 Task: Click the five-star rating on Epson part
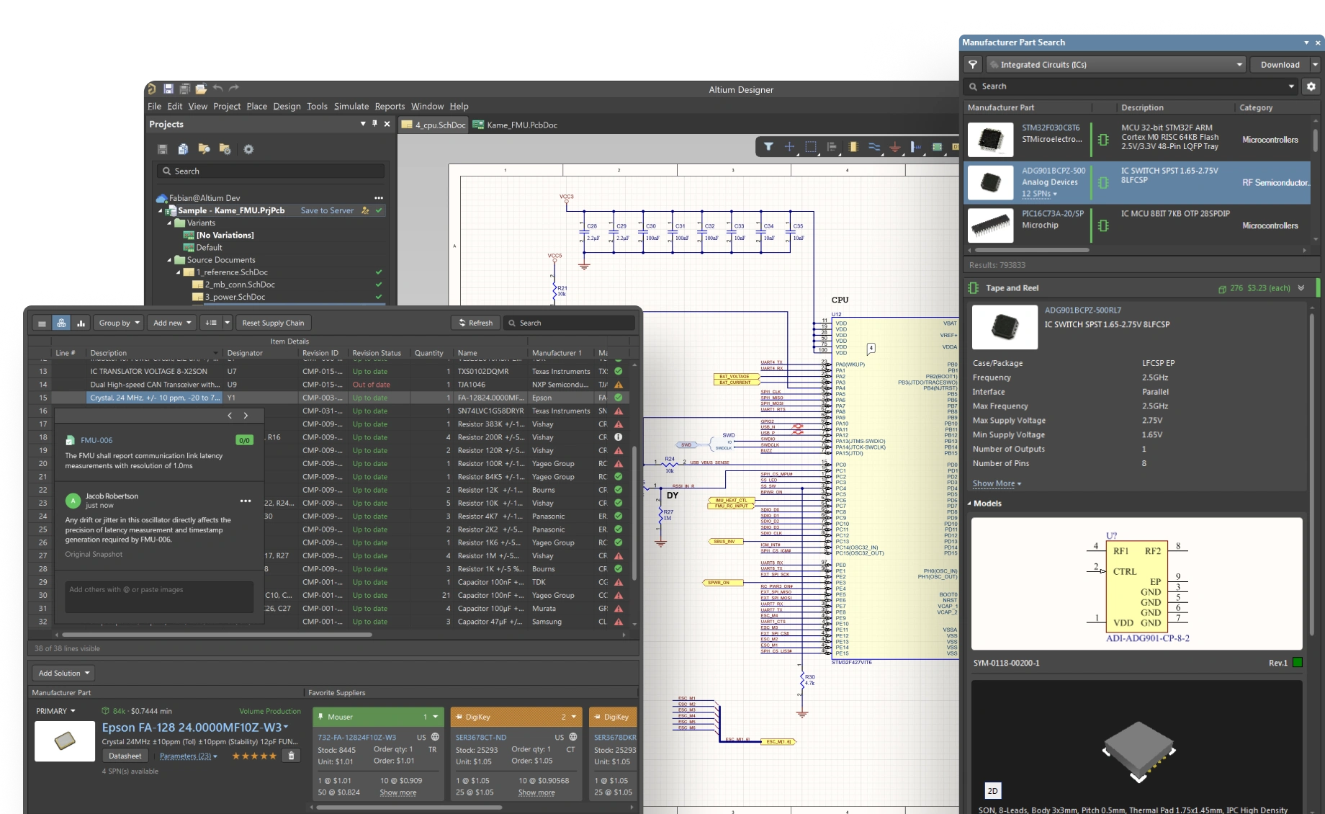254,756
